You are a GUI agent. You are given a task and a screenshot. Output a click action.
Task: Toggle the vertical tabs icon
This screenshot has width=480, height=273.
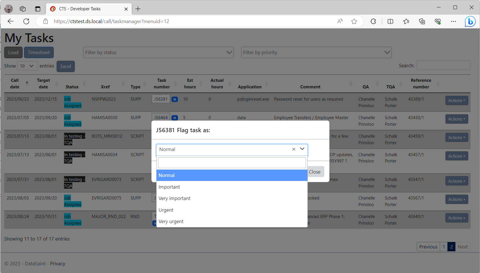tap(38, 9)
